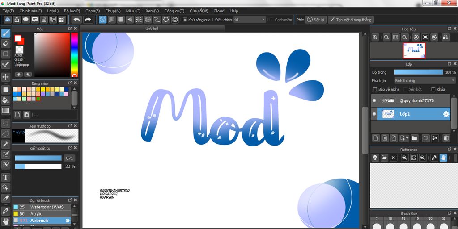Undock the Hoa tiêu navigator panel
The width and height of the screenshot is (458, 229).
click(450, 29)
